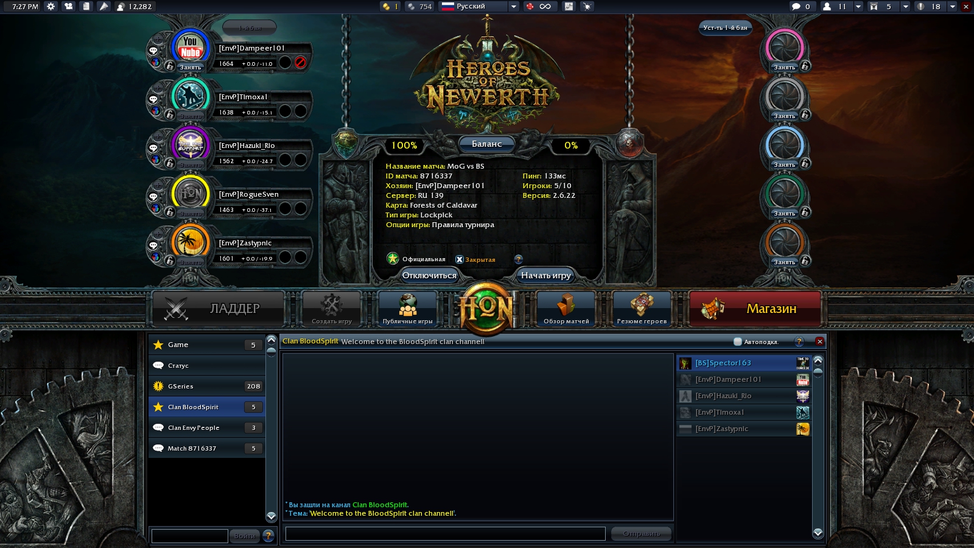Click chat bubble icon beside Dampeer101 slot
The width and height of the screenshot is (974, 548).
[x=153, y=51]
